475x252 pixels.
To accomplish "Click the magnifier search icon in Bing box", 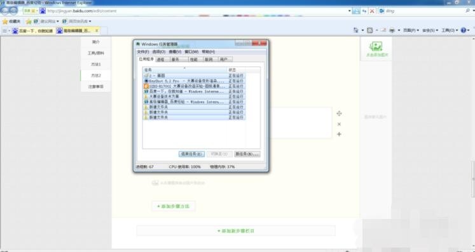I will click(468, 11).
